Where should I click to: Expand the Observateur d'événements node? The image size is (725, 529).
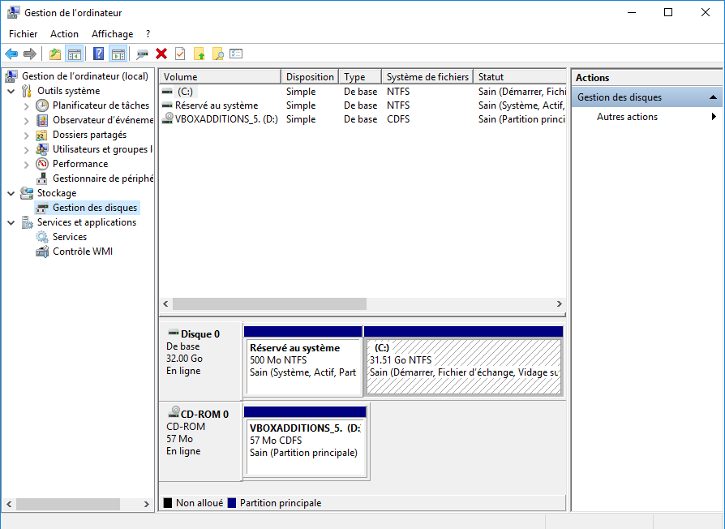click(26, 121)
